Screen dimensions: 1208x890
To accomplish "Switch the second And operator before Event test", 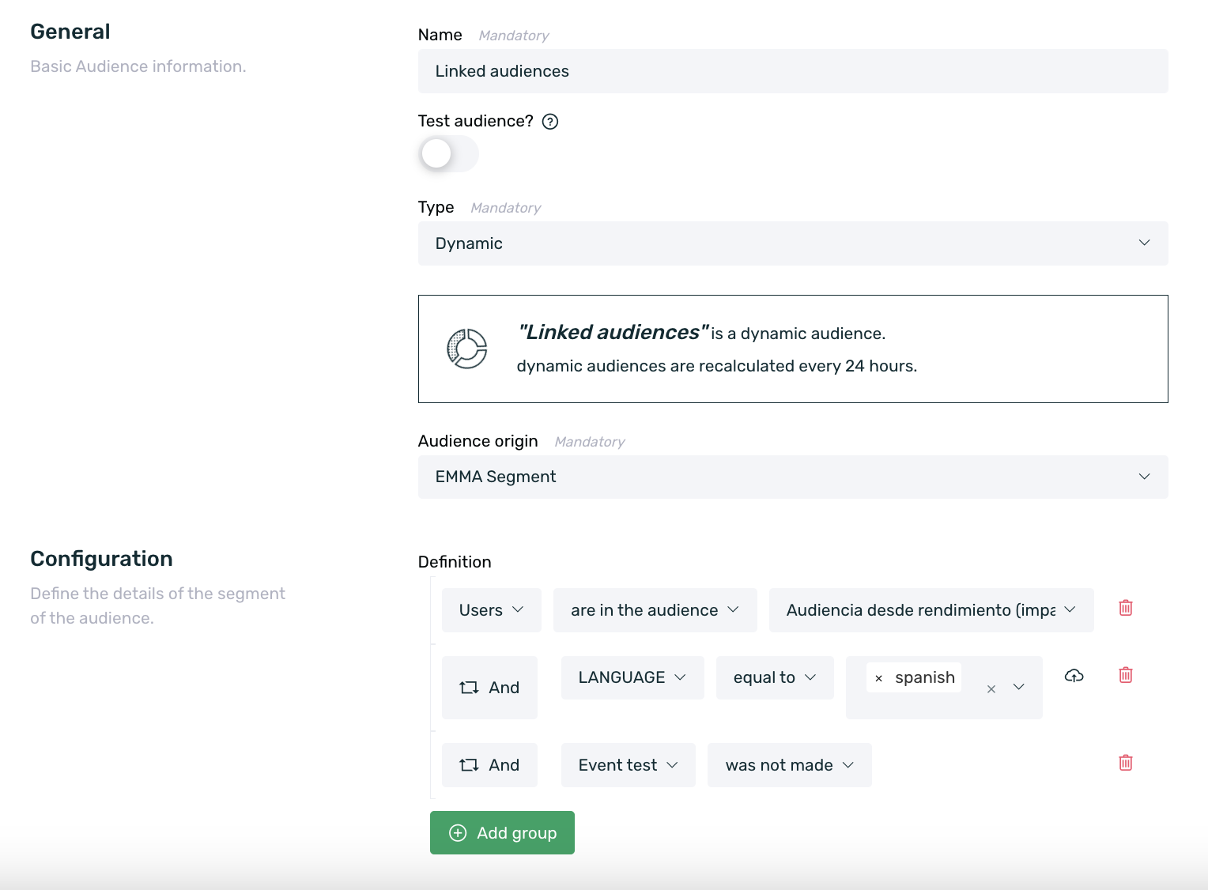I will [489, 765].
